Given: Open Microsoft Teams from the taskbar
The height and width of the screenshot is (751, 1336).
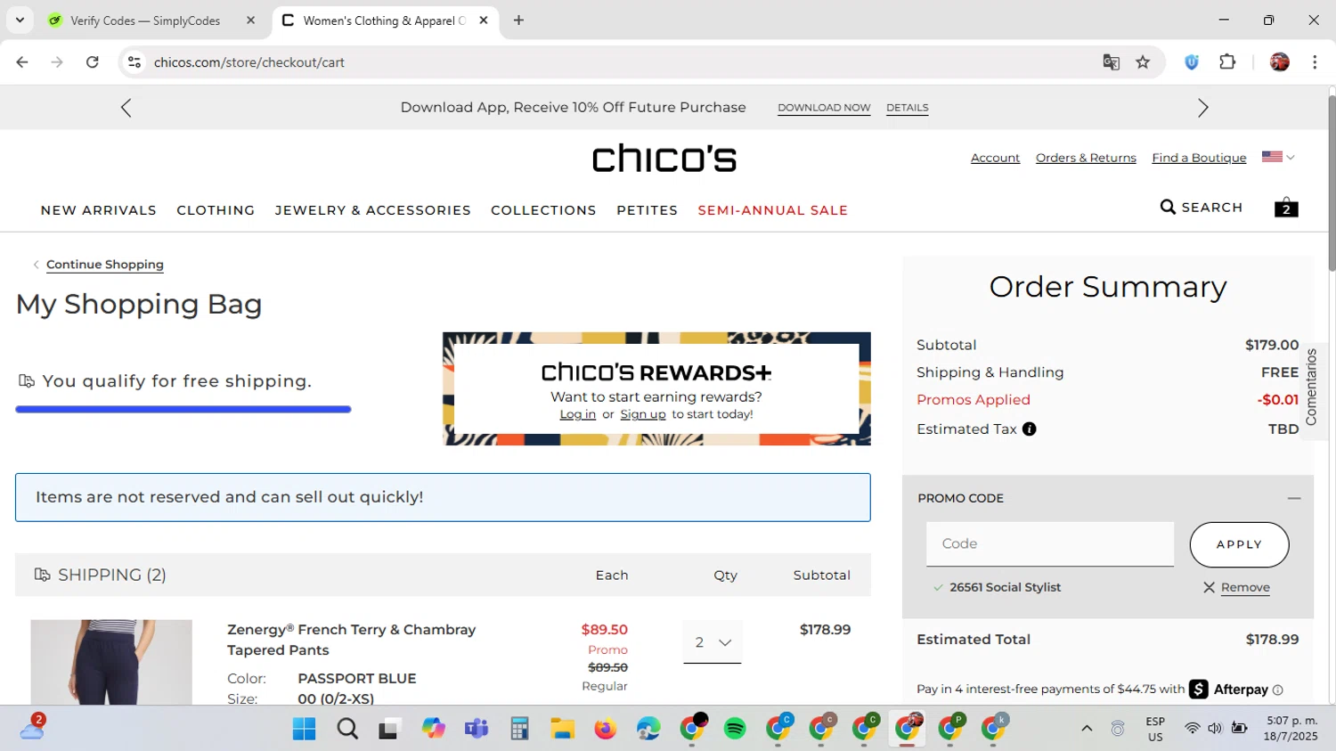Looking at the screenshot, I should pos(477,729).
